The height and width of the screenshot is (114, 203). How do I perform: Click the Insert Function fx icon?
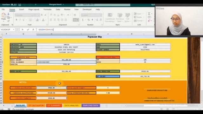click(33, 29)
